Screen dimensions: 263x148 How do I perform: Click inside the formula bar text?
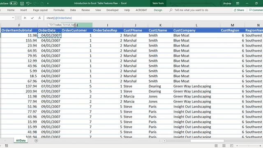click(x=59, y=18)
